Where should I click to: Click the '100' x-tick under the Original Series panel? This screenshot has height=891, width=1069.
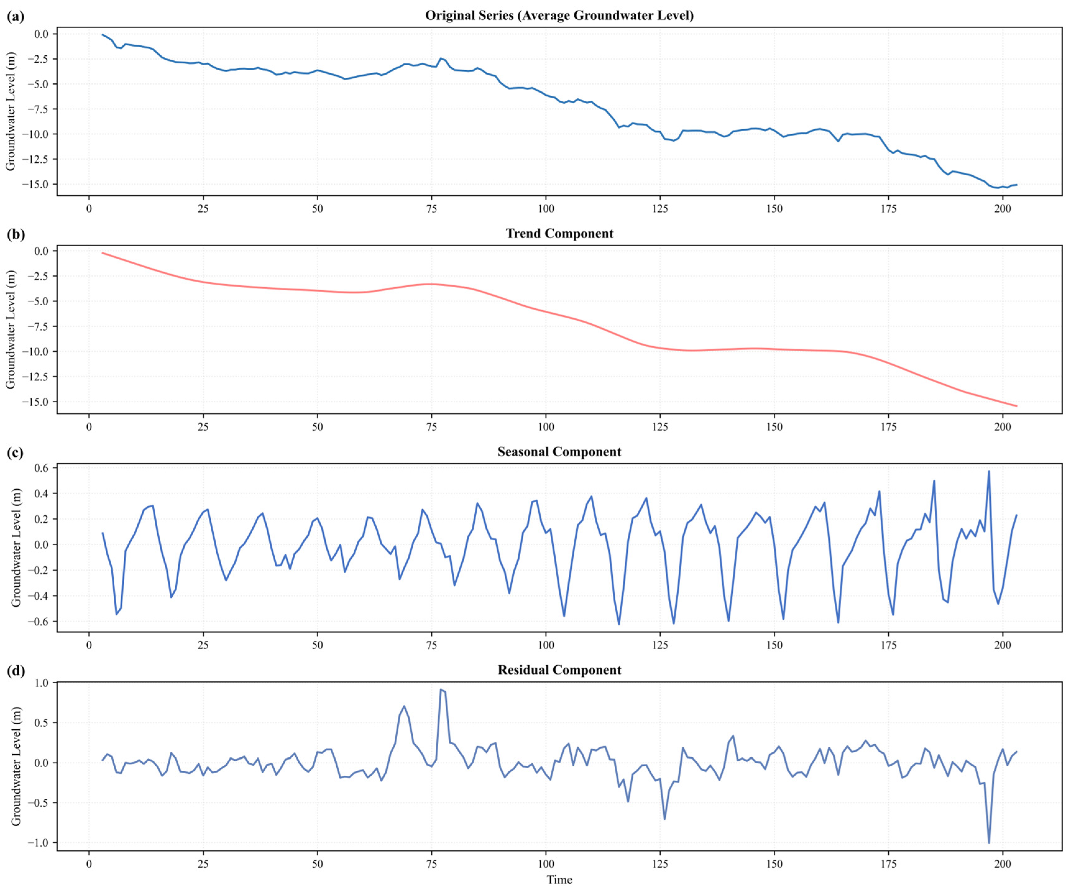(x=546, y=209)
